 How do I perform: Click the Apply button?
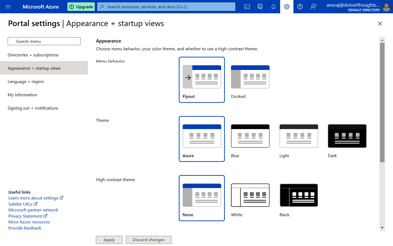[x=109, y=240]
